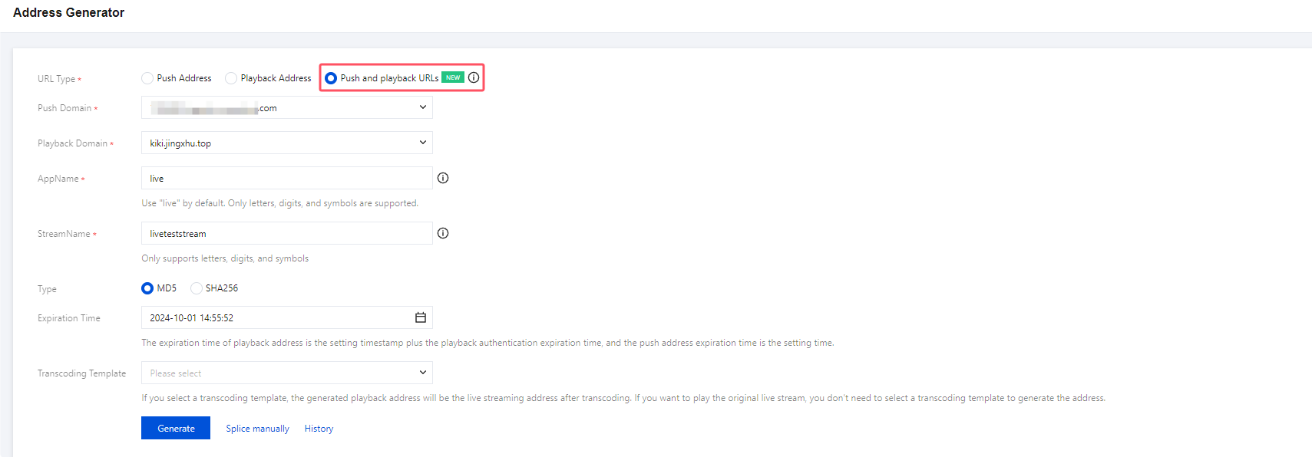Expand the Transcoding Template dropdown
The width and height of the screenshot is (1312, 457).
pos(422,373)
